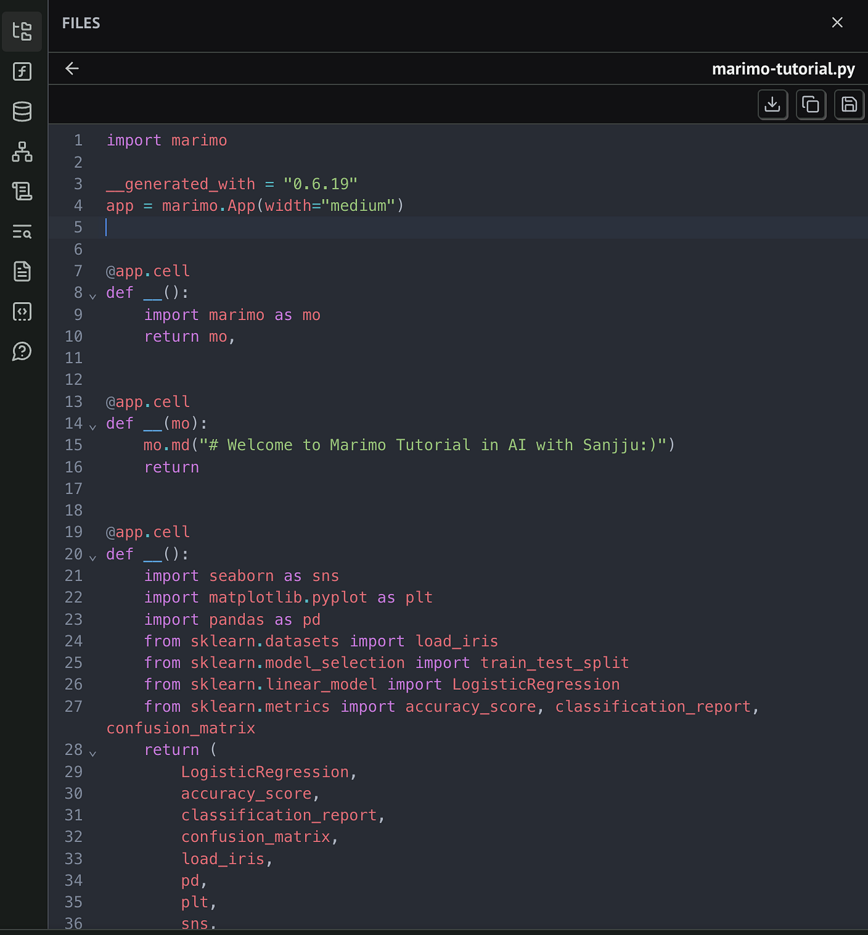868x935 pixels.
Task: Click "return" on line 16
Action: [x=172, y=467]
